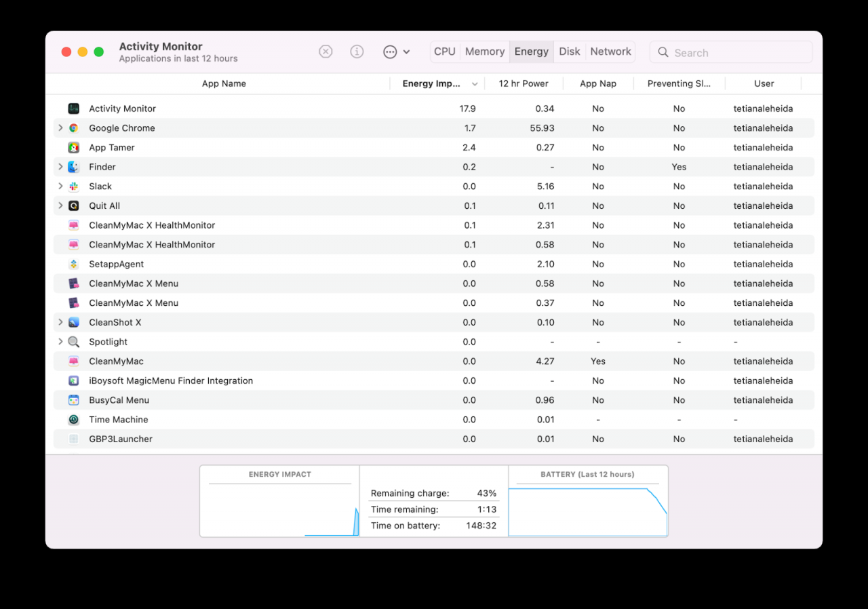Select the GBP3Launcher icon
Image resolution: width=868 pixels, height=609 pixels.
click(x=74, y=439)
